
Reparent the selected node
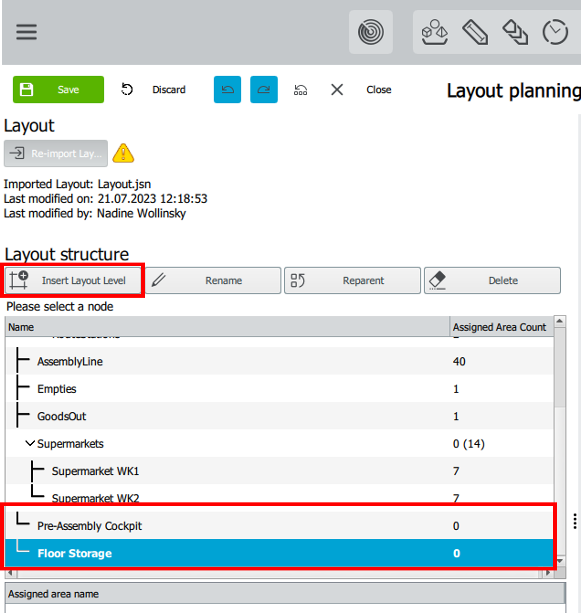[353, 280]
